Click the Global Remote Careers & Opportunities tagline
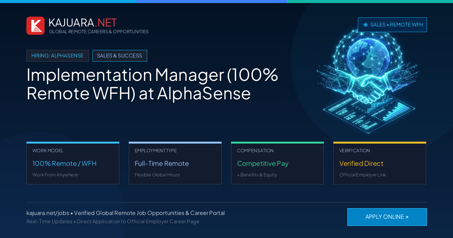Viewport: 453px width, 238px height. [x=99, y=32]
